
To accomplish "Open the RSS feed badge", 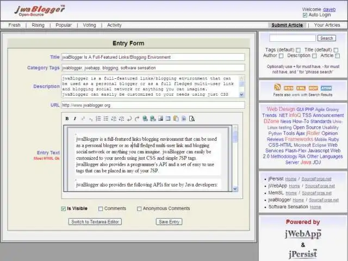I will pyautogui.click(x=289, y=88).
